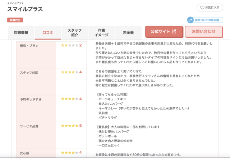
Task: Click the sparkle icon on 新型コロナ対策店舗 badge
Action: click(191, 20)
